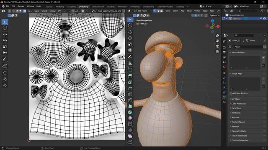Collapse the Vertex Groups panel
This screenshot has width=268, height=150.
click(x=238, y=52)
